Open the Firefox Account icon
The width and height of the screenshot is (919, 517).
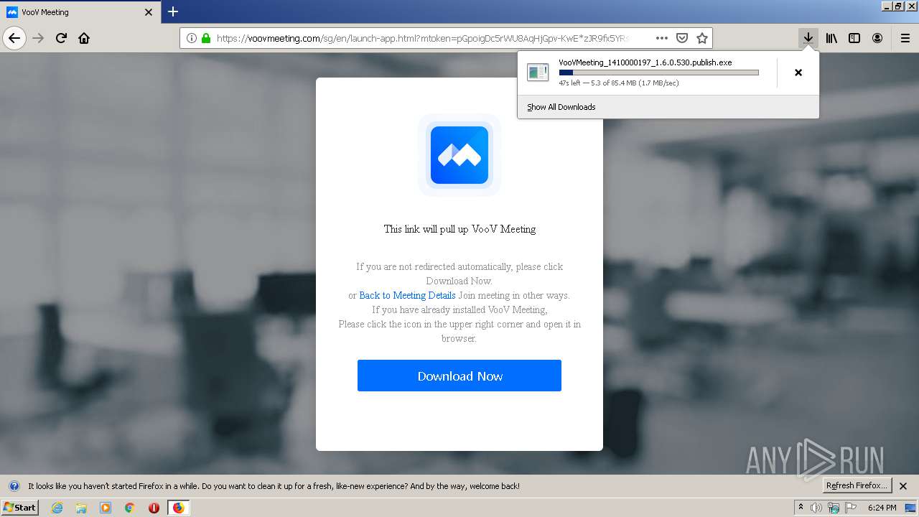(x=877, y=38)
